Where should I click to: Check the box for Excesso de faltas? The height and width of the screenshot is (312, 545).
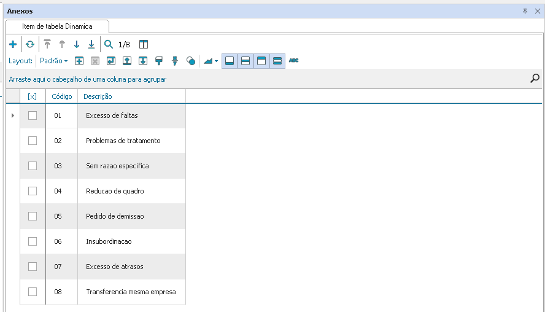33,115
